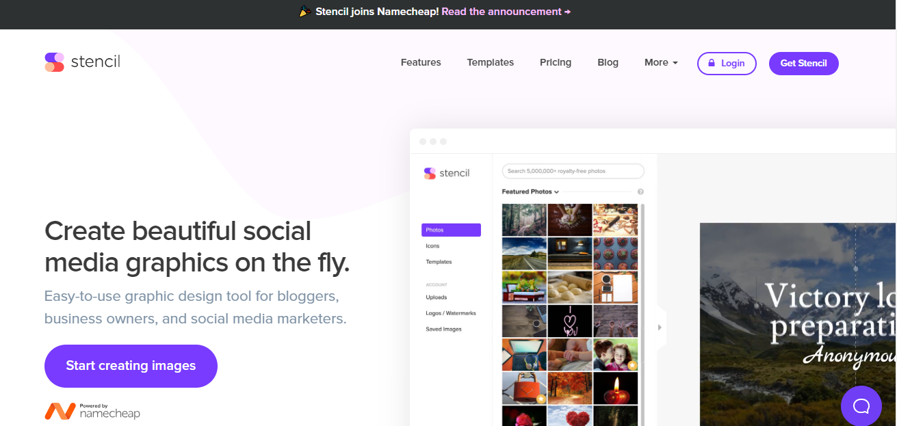Click the Stencil logo in the header
The width and height of the screenshot is (897, 426).
[82, 62]
